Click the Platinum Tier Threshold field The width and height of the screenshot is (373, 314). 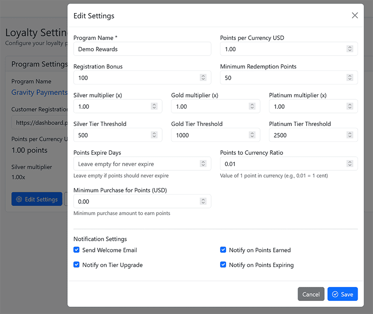pos(313,135)
